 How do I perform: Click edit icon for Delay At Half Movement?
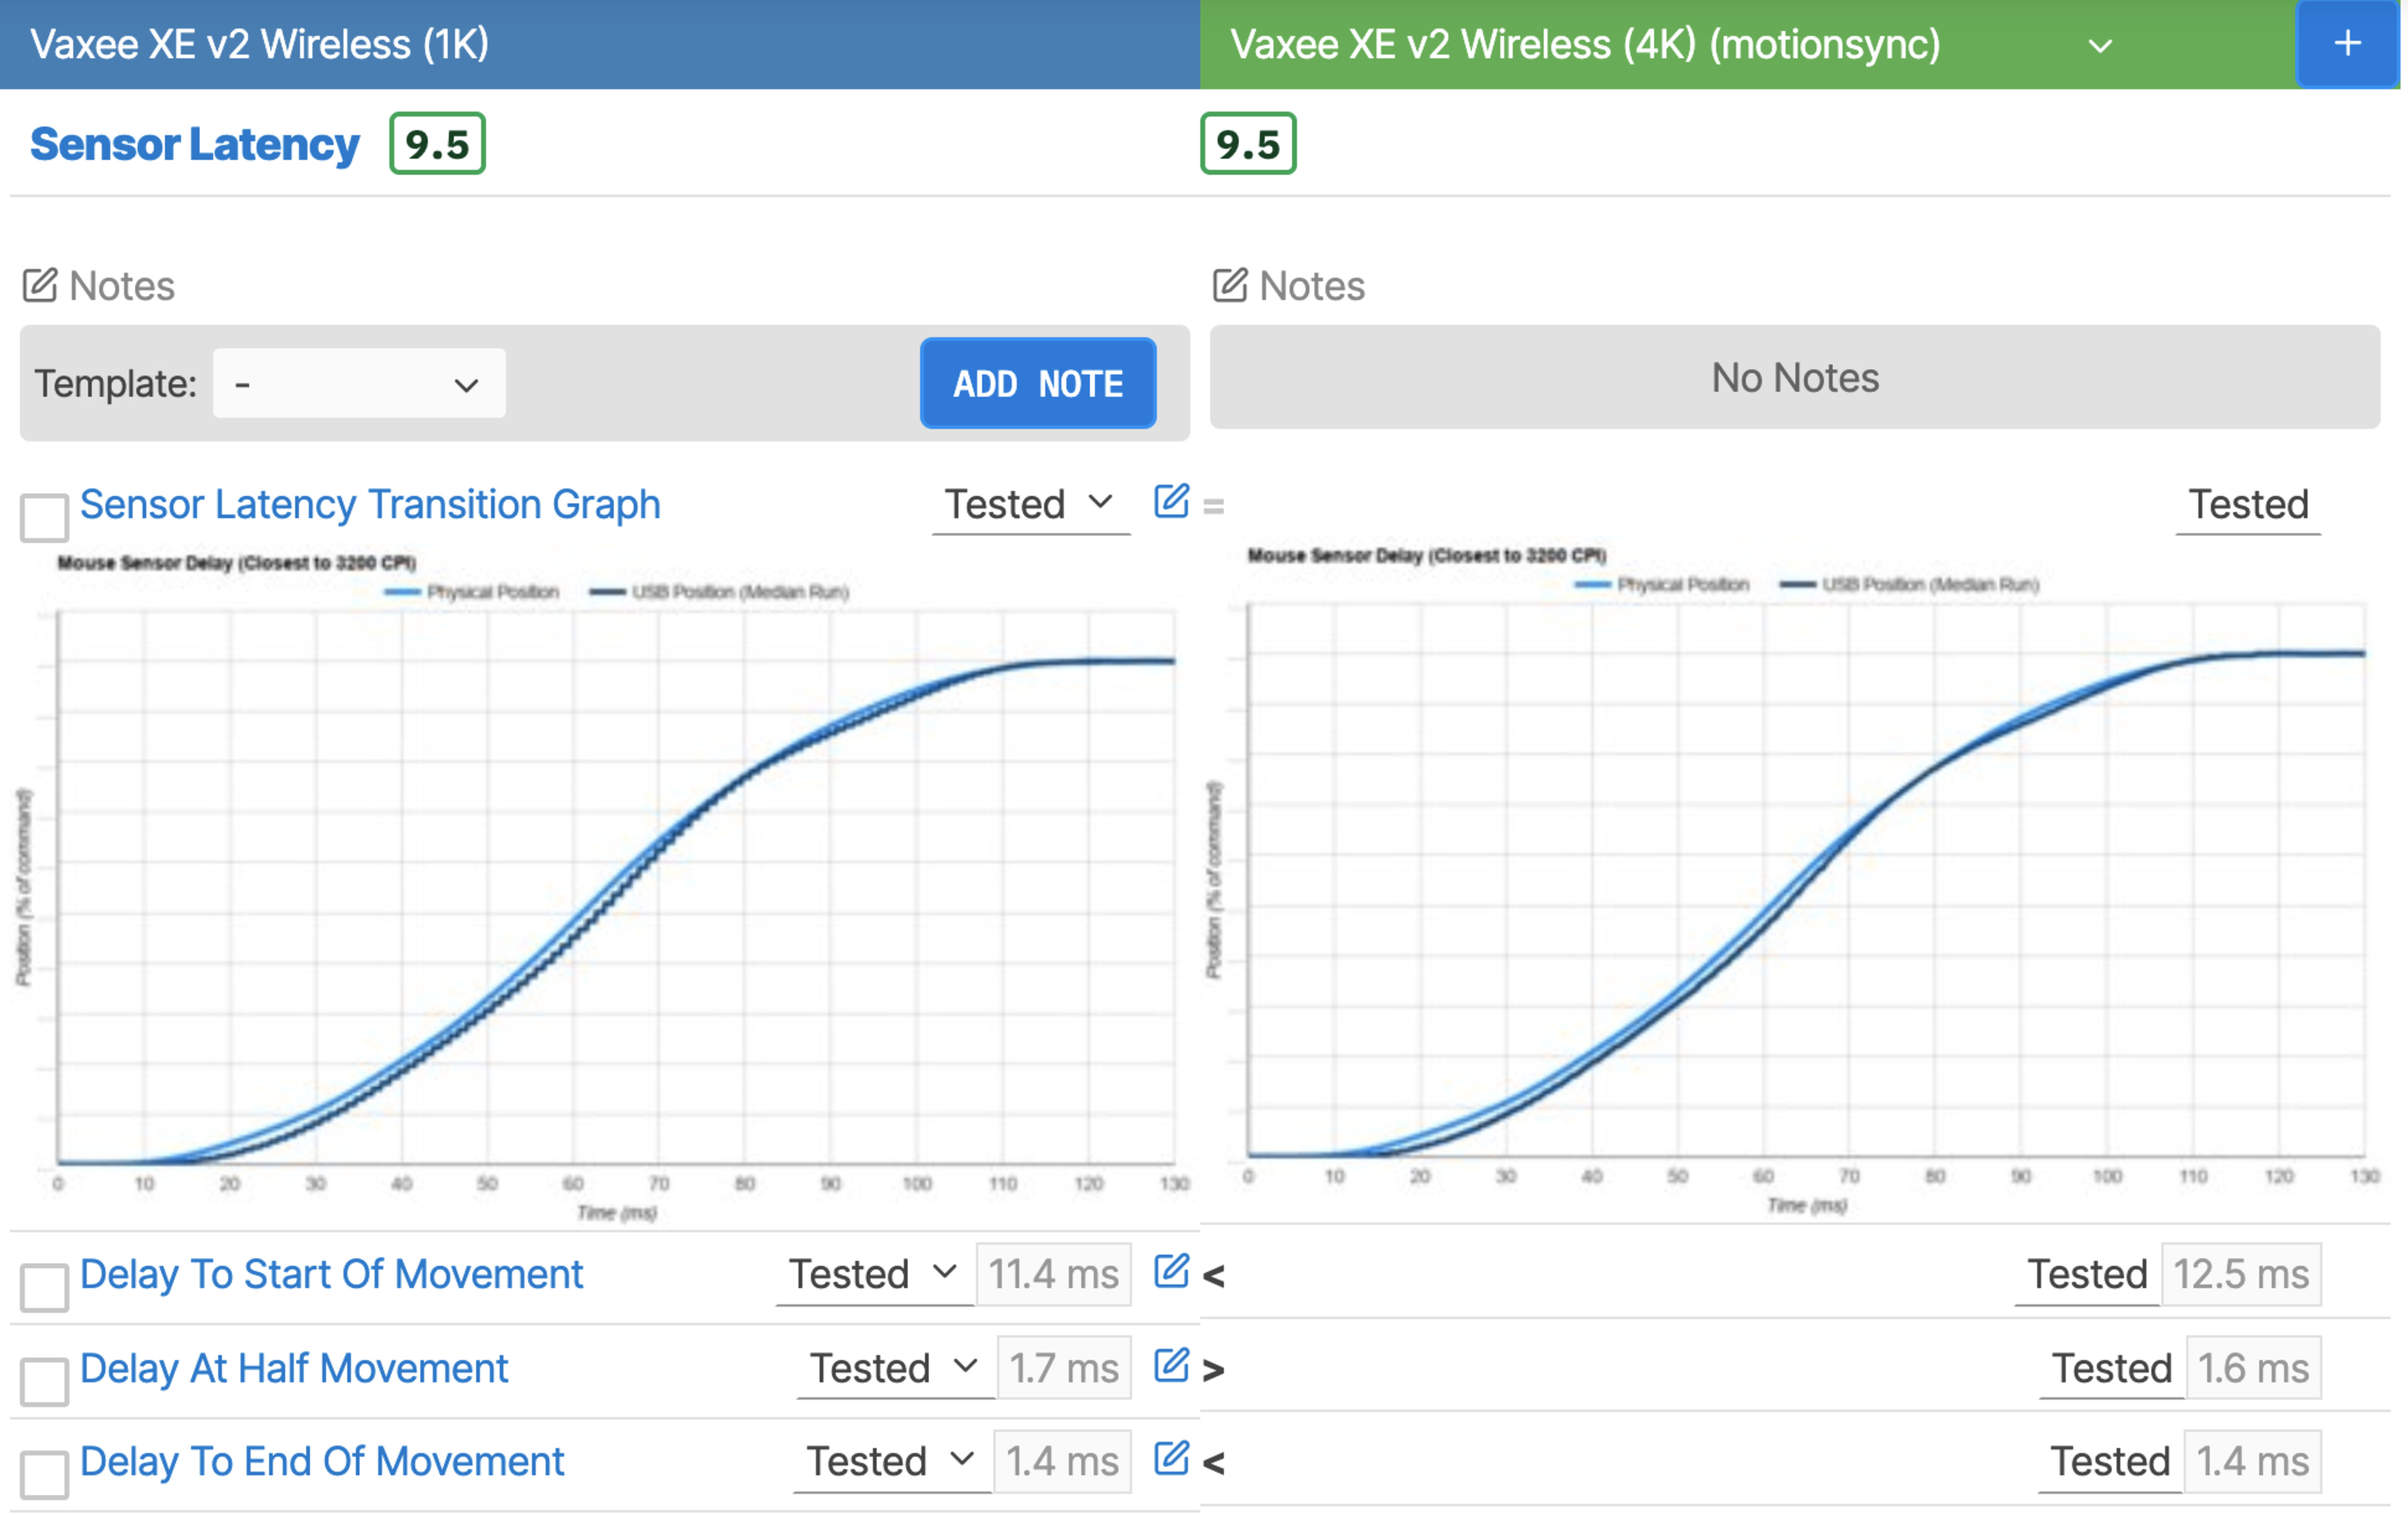1170,1365
